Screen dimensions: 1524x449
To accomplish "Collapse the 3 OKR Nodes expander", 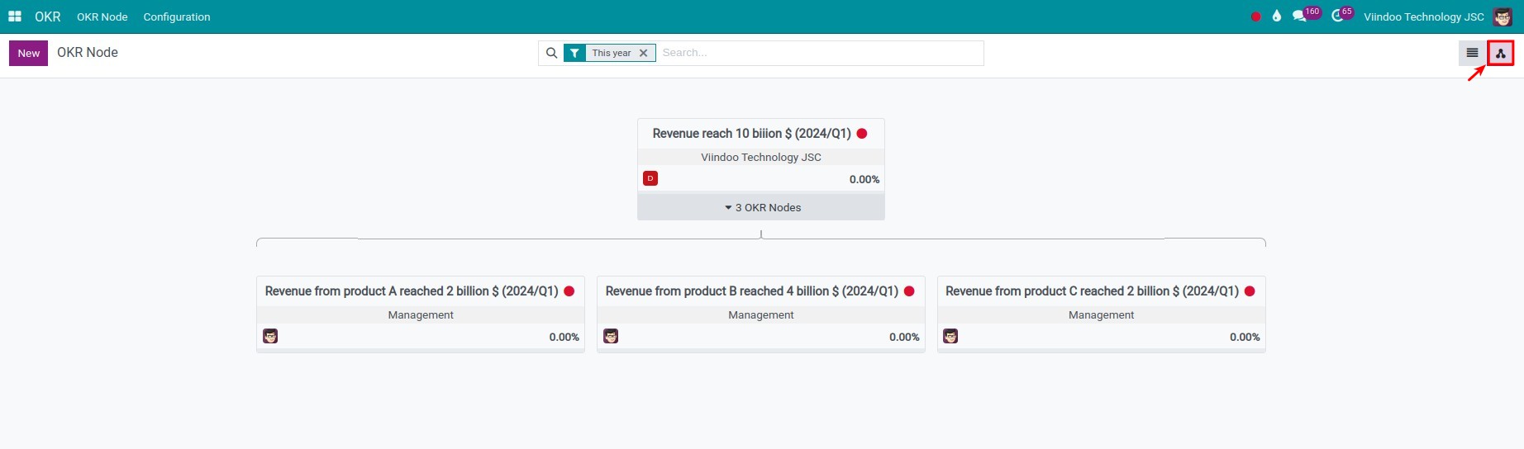I will point(761,207).
